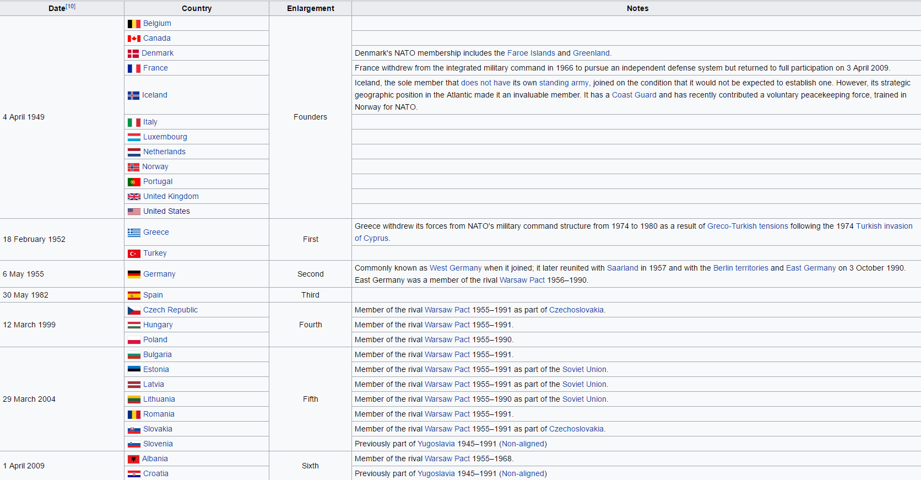Follow the East Germany link
The height and width of the screenshot is (480, 921).
811,268
